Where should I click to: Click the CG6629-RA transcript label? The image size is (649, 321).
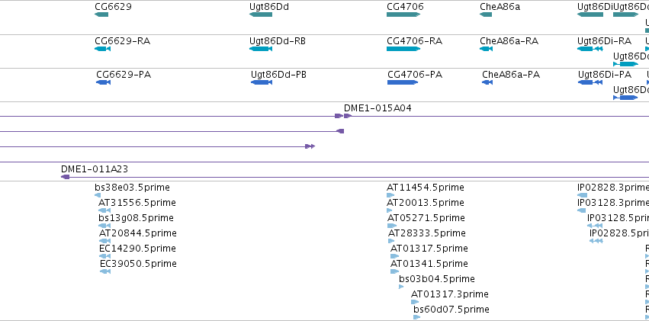click(123, 41)
